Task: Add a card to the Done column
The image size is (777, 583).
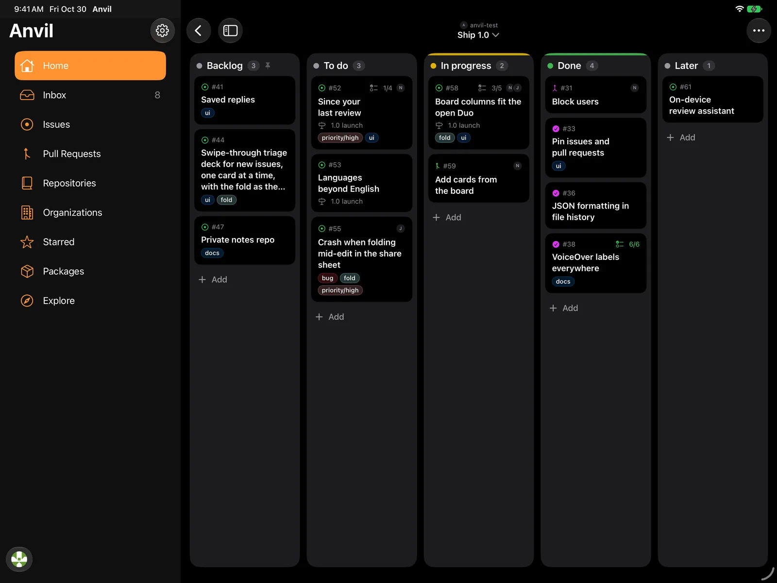Action: tap(564, 308)
